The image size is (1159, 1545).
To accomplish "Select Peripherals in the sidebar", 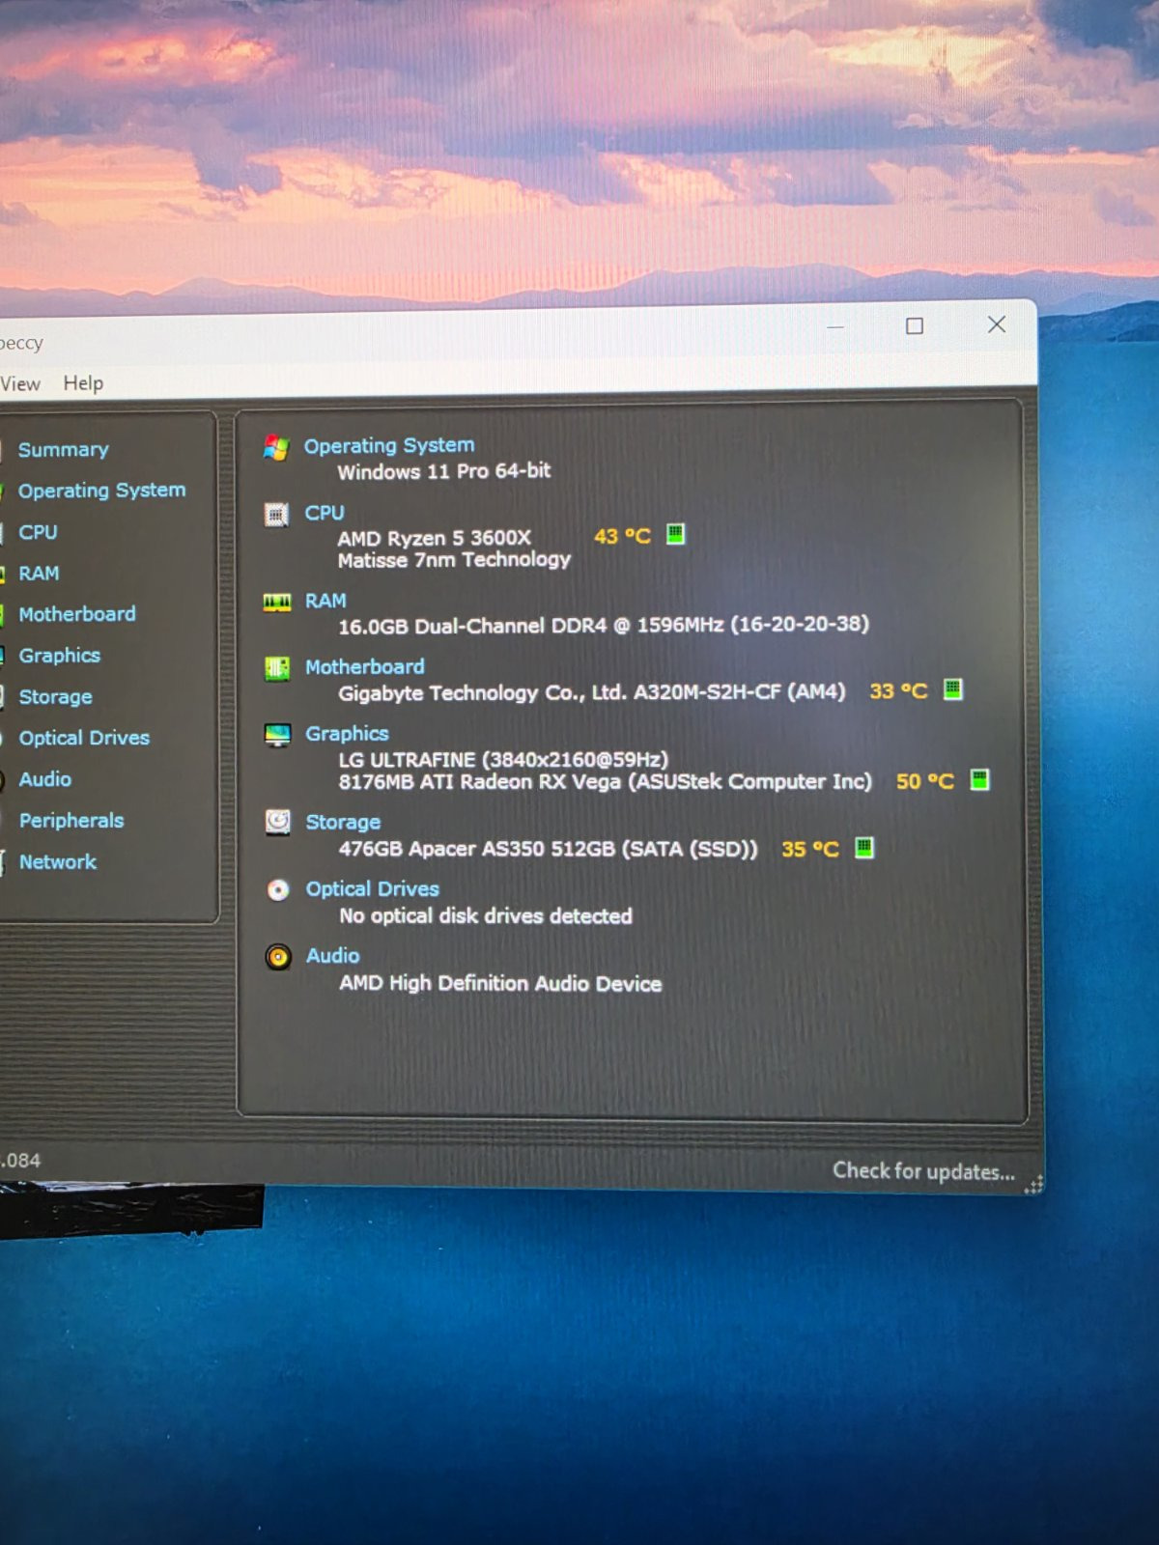I will (72, 821).
